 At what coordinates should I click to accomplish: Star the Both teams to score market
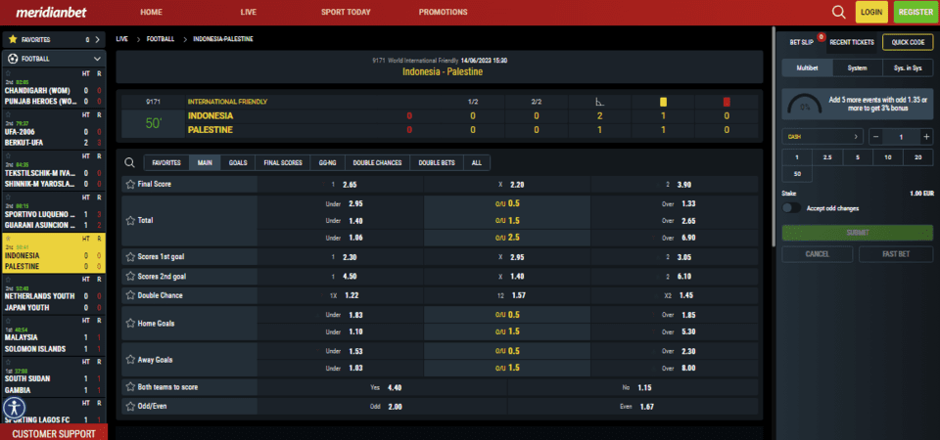(130, 387)
